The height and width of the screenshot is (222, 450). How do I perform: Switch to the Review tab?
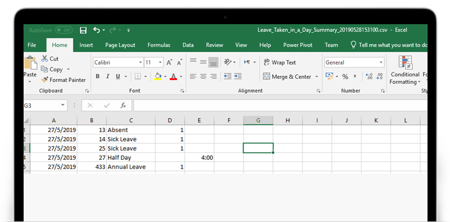tap(214, 45)
